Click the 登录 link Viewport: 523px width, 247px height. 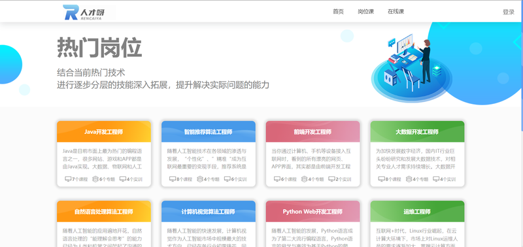click(509, 12)
